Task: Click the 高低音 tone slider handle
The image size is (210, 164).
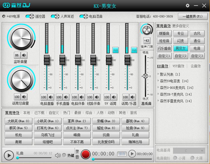Action: (145, 76)
